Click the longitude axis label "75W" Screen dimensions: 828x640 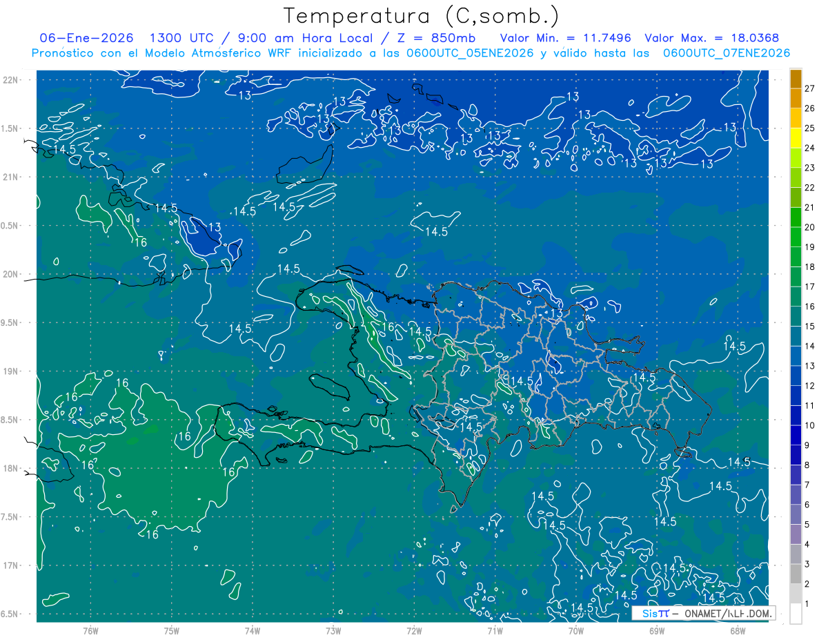pos(172,630)
